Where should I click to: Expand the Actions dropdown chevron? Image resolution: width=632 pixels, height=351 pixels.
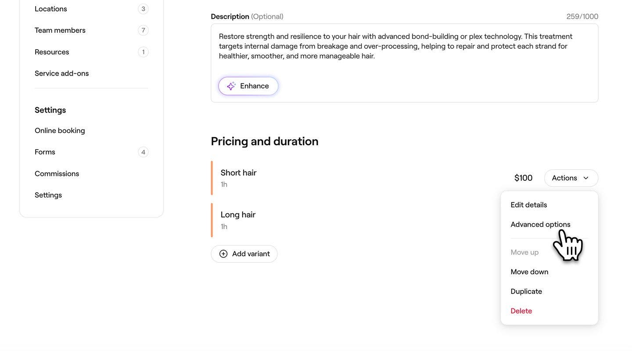pos(586,178)
